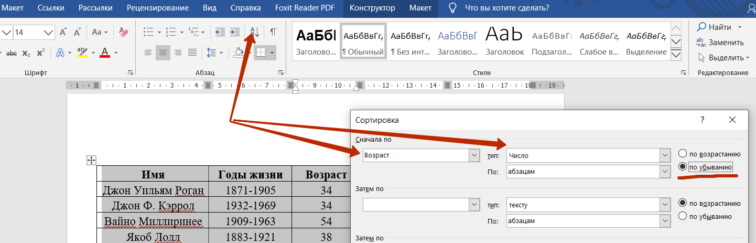Decrease paragraph indent

click(x=220, y=32)
